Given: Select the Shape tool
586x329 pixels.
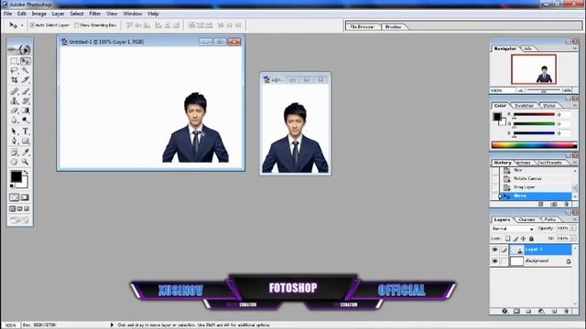Looking at the screenshot, I should [x=25, y=141].
